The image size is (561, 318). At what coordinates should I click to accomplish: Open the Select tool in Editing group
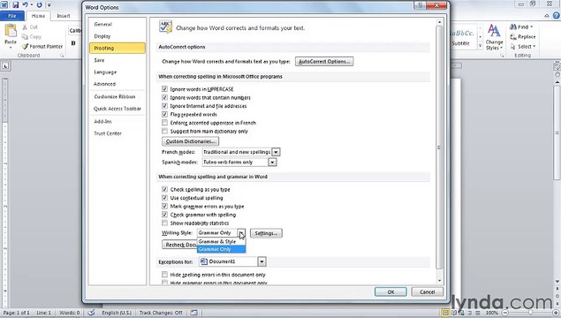[523, 47]
